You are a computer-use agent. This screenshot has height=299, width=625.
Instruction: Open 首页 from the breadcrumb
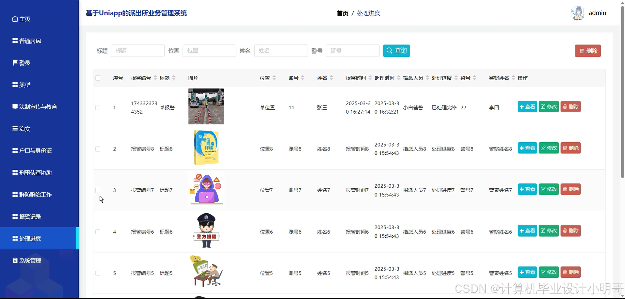(342, 13)
